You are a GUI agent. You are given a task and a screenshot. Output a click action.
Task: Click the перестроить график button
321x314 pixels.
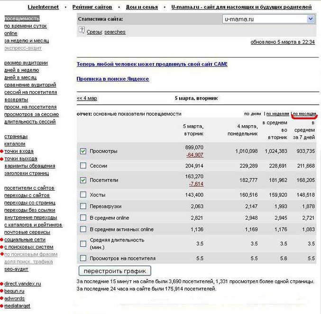(x=115, y=271)
